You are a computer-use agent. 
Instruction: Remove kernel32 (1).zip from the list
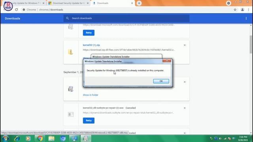(185, 45)
